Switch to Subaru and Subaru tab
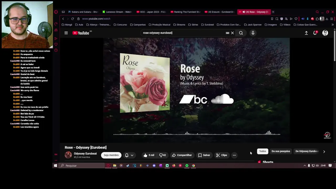This screenshot has height=189, width=336. 83,12
